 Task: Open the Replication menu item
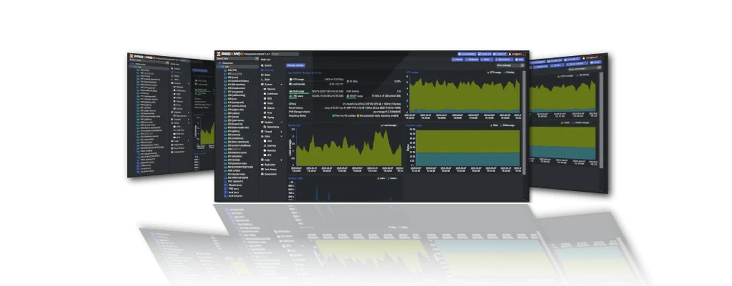[270, 164]
